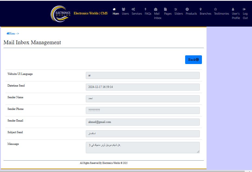The image size is (252, 172).
Task: Open User's Profile person icon
Action: coord(233,9)
